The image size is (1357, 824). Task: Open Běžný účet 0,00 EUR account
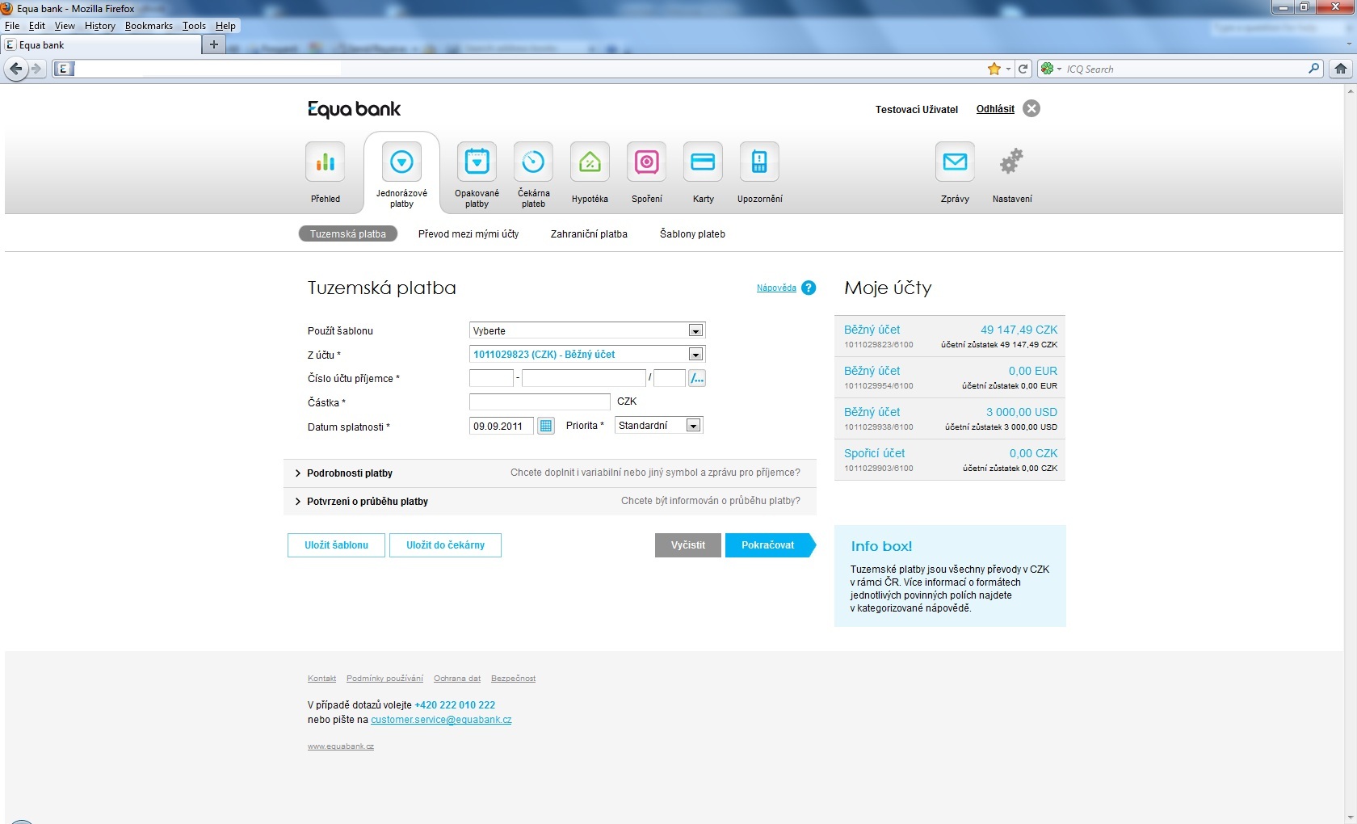(950, 377)
